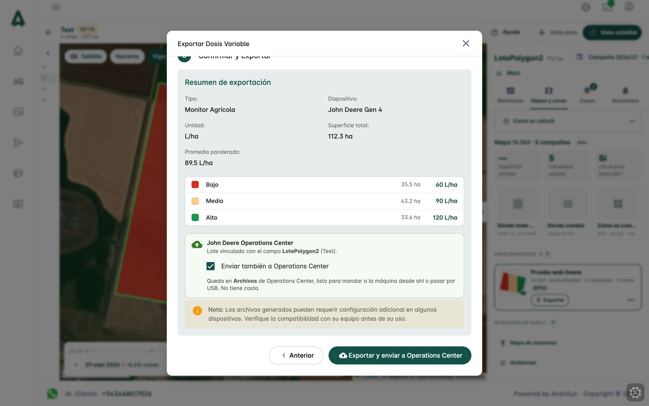Click the green Alto zone color swatch

(x=195, y=218)
